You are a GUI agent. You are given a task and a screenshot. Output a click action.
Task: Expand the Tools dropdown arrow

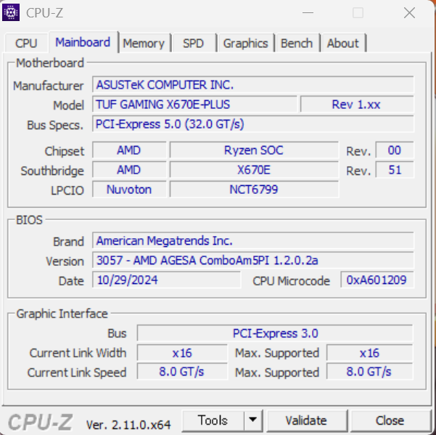pos(252,420)
